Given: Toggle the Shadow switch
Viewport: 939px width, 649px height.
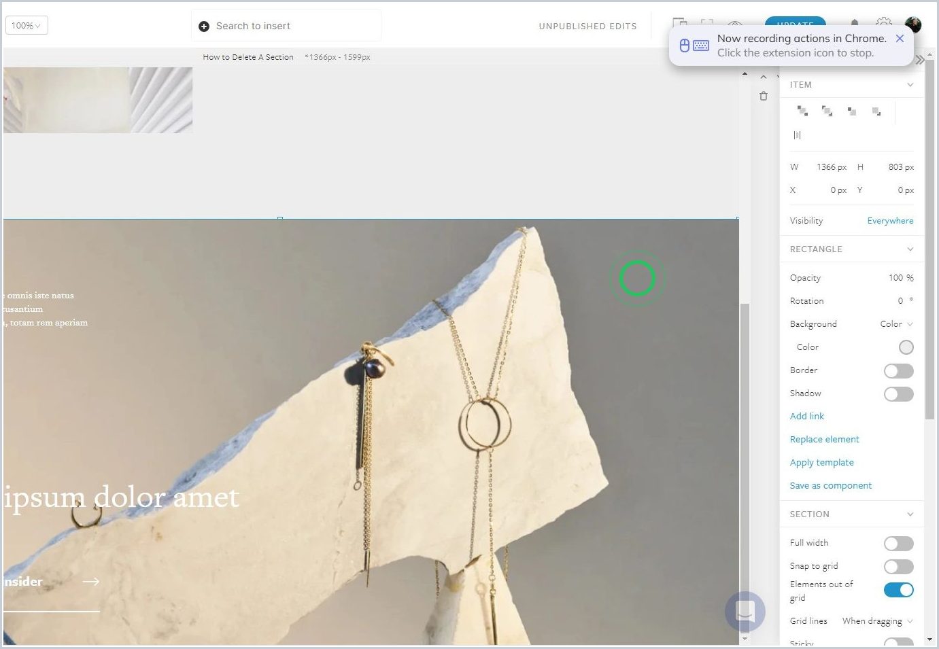Looking at the screenshot, I should pos(898,394).
